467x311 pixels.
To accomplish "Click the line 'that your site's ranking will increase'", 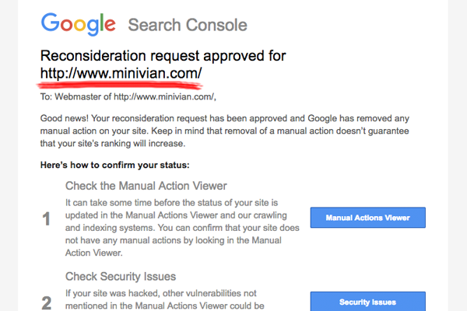I will point(113,143).
